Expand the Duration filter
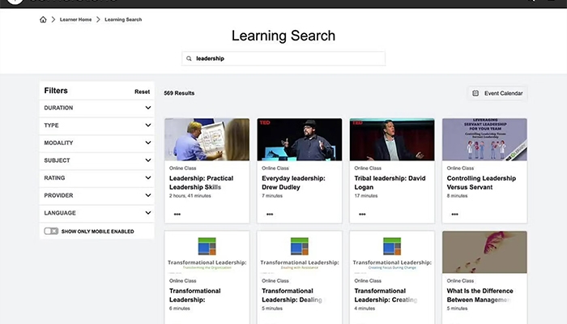Image resolution: width=567 pixels, height=324 pixels. pos(148,108)
